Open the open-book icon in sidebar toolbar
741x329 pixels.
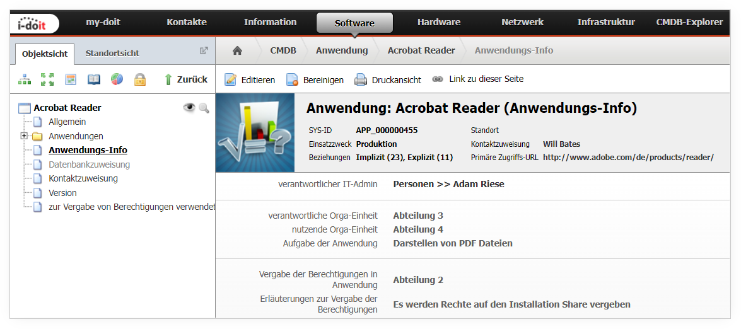(93, 79)
